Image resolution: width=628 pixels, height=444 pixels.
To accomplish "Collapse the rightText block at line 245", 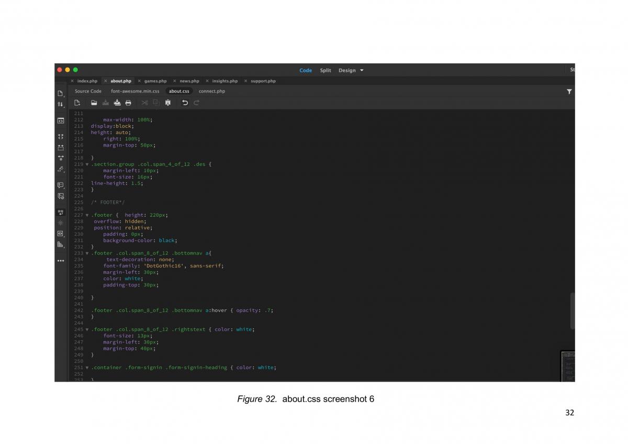I will coord(87,330).
